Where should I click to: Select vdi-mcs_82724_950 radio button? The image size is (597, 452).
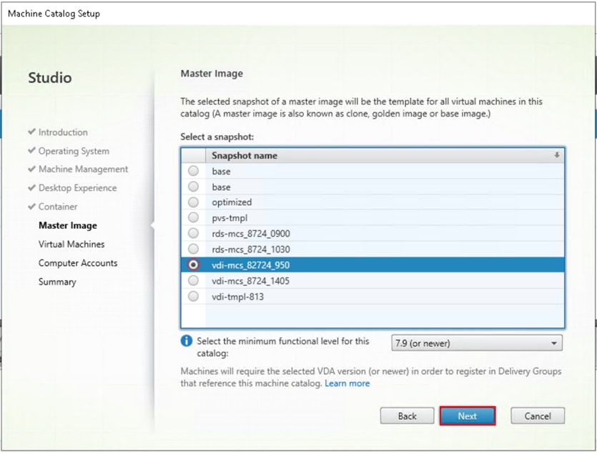[194, 265]
